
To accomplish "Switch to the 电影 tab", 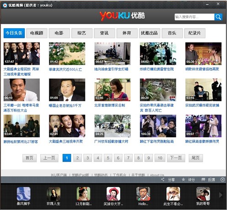I will click(x=59, y=33).
